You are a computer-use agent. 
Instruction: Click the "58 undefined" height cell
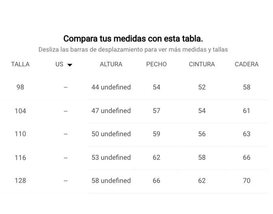click(111, 181)
